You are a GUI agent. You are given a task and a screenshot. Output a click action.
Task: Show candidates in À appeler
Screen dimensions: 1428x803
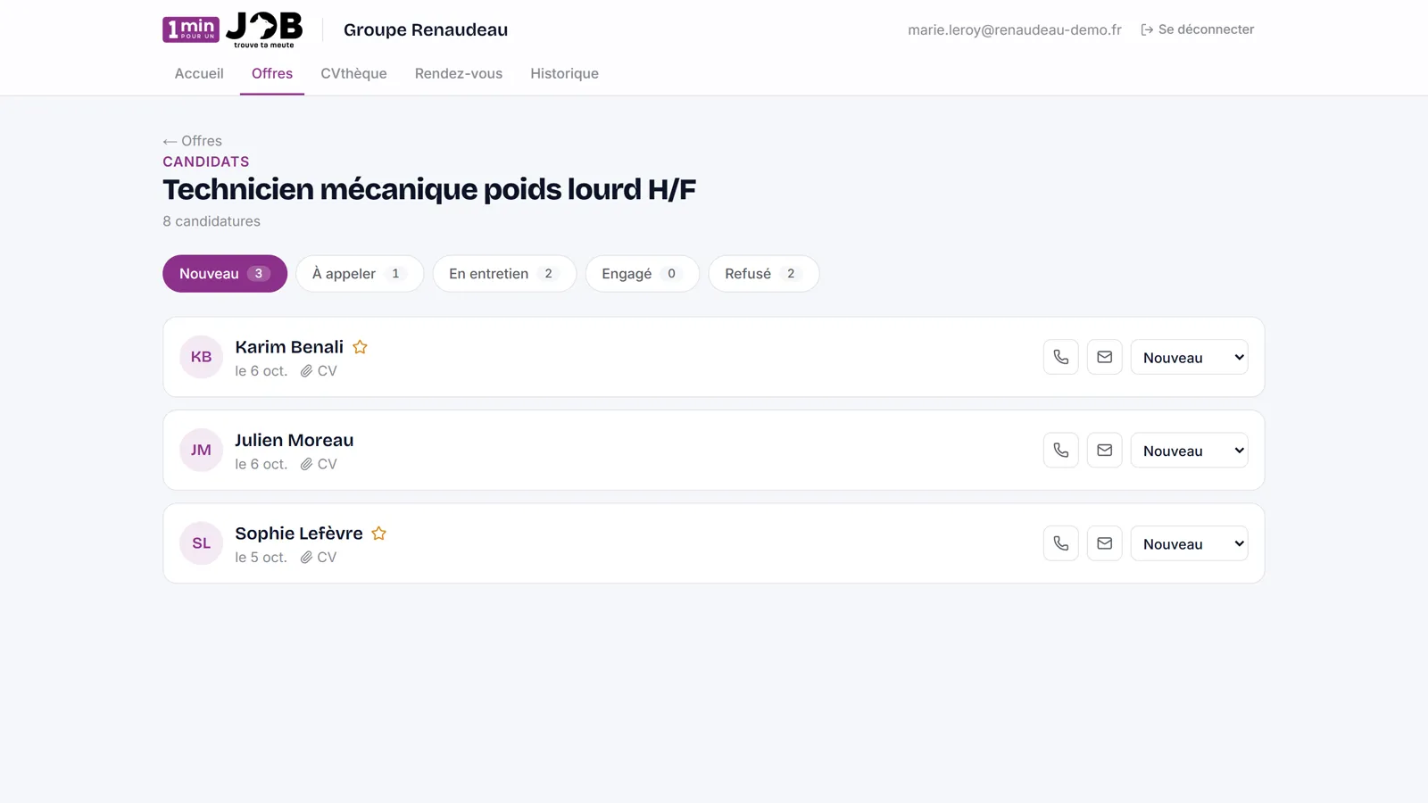click(360, 274)
